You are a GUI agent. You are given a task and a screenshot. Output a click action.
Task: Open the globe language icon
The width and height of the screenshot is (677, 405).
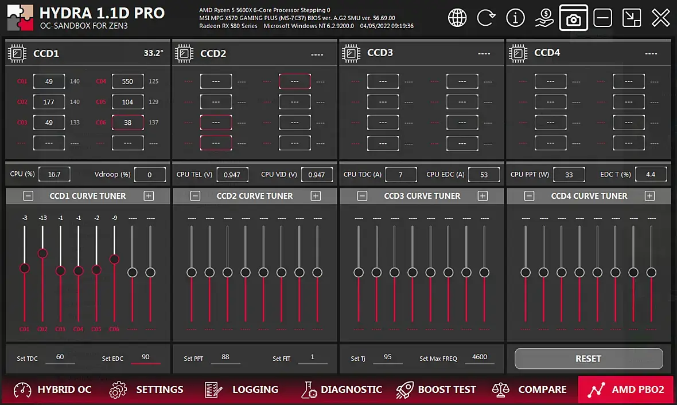(x=457, y=18)
